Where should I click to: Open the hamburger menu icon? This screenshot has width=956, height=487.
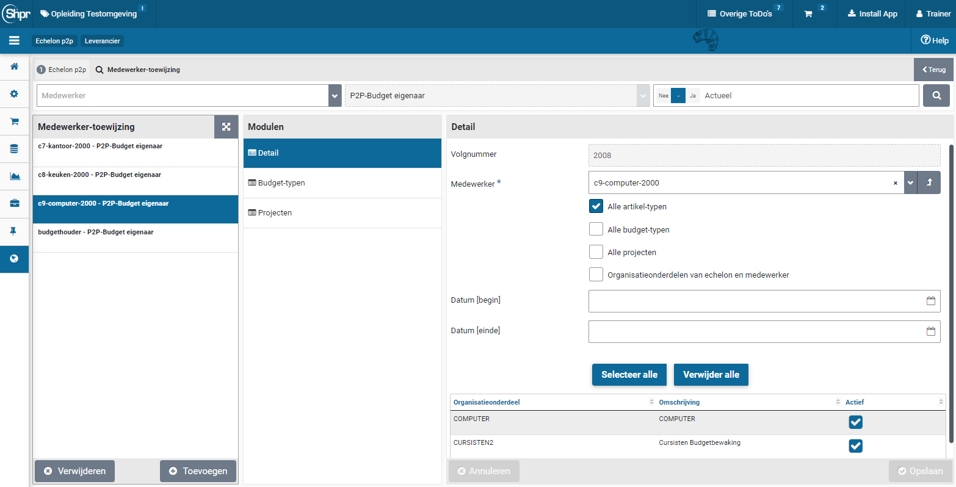click(14, 41)
